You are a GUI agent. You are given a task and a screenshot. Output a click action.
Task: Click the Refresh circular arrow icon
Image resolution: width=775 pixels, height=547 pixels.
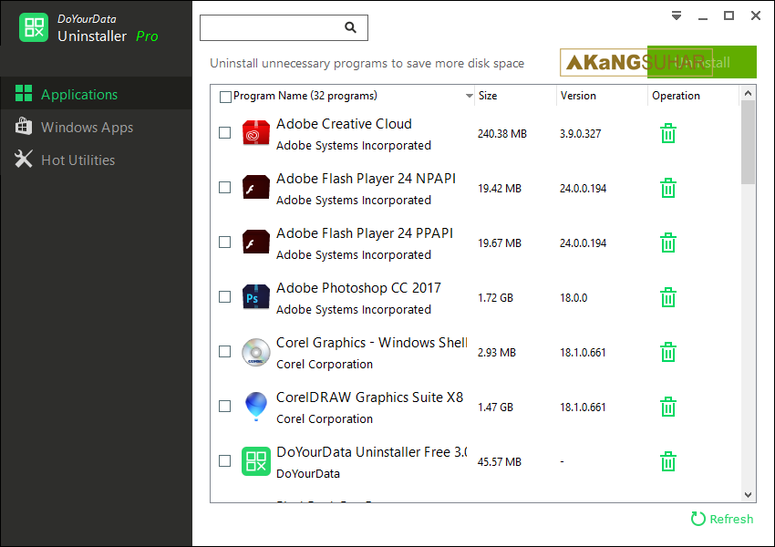click(x=697, y=519)
